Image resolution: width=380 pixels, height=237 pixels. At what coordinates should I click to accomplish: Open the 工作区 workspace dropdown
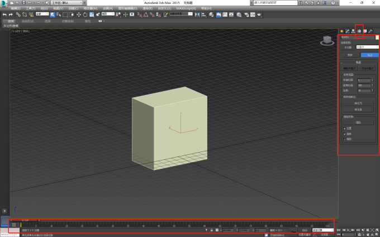66,3
